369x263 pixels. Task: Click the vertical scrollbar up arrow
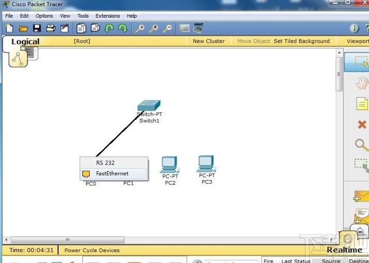(x=339, y=52)
